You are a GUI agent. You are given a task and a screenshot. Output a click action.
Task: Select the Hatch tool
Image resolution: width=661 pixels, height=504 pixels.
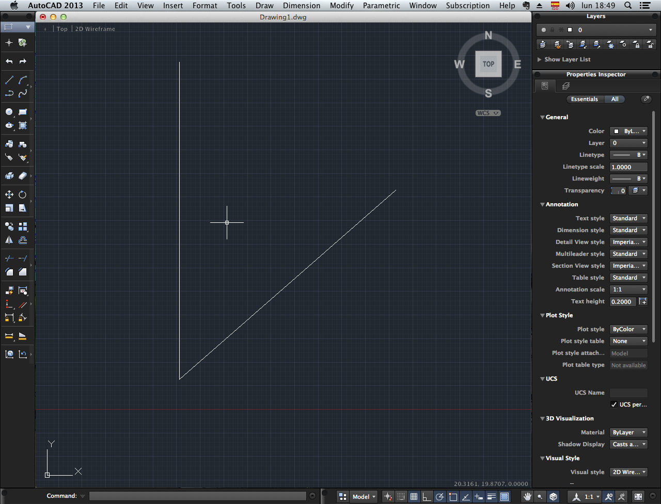coord(23,125)
